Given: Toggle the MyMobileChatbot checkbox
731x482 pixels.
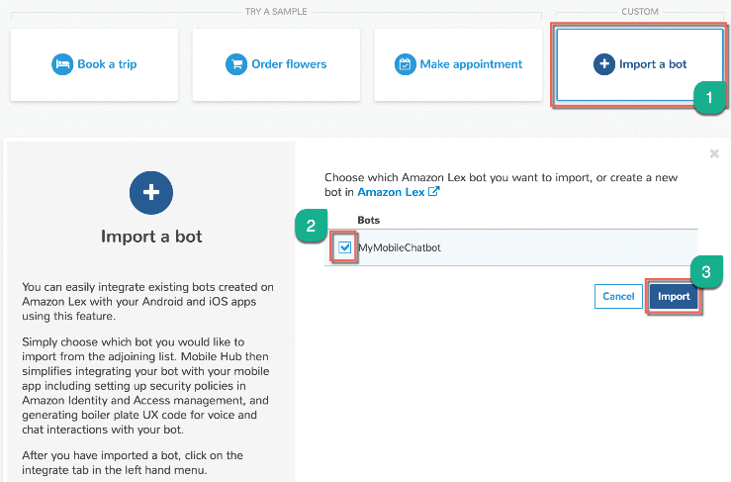Looking at the screenshot, I should (344, 247).
